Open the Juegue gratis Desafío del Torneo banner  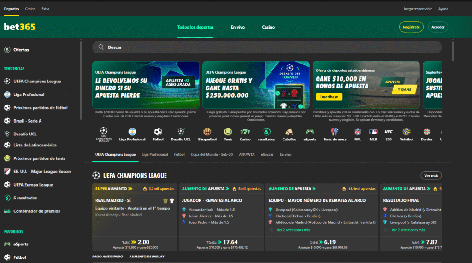pyautogui.click(x=256, y=85)
